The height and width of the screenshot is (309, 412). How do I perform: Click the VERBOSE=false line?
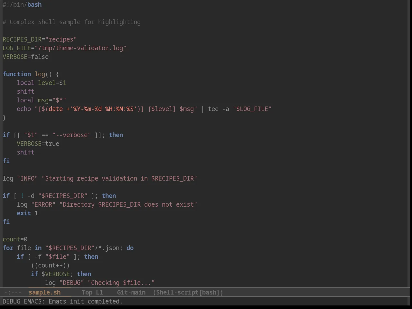26,57
